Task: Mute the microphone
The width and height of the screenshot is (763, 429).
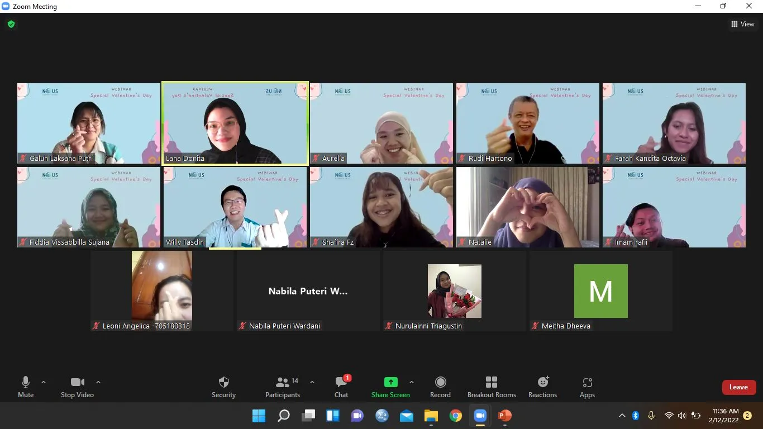Action: [26, 383]
